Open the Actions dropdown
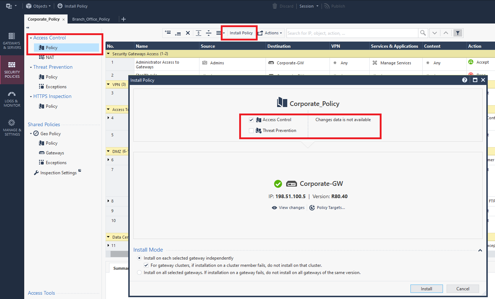This screenshot has height=299, width=495. point(271,33)
